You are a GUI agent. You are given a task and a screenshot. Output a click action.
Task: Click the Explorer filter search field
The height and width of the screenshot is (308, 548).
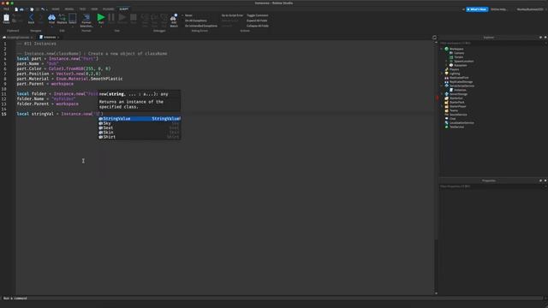coord(492,43)
